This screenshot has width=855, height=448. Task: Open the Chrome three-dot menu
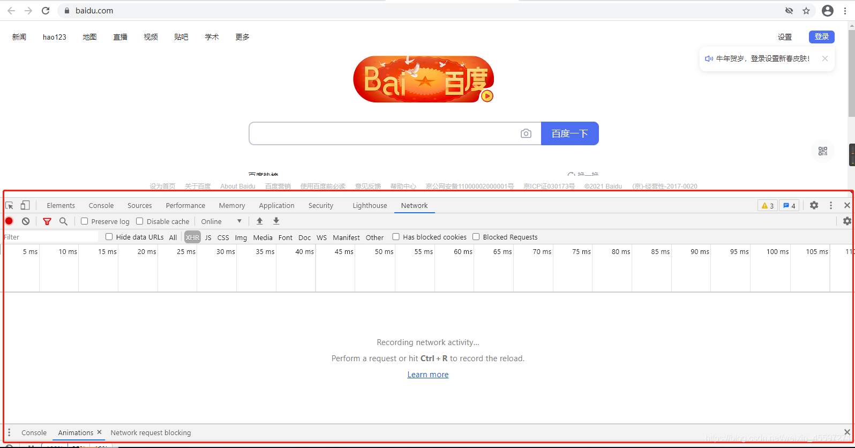point(845,11)
